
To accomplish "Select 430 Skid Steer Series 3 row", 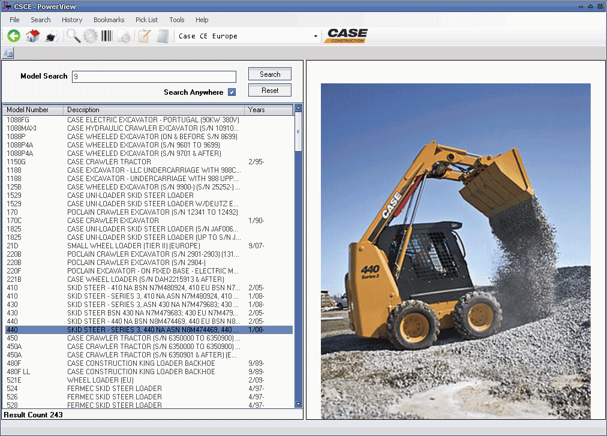I will point(149,305).
